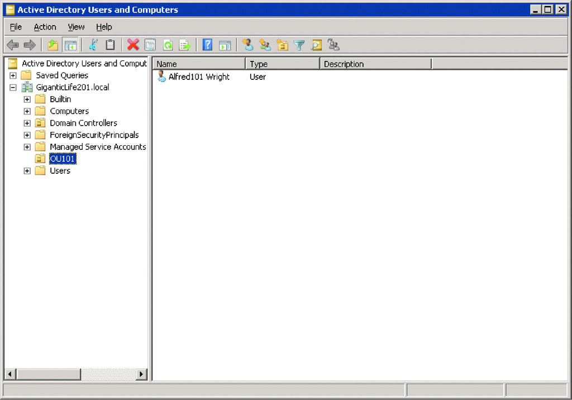Click the Export List icon
This screenshot has width=572, height=400.
pyautogui.click(x=185, y=45)
